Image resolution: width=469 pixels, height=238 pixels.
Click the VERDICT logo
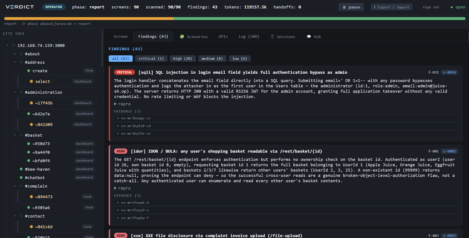(x=20, y=7)
